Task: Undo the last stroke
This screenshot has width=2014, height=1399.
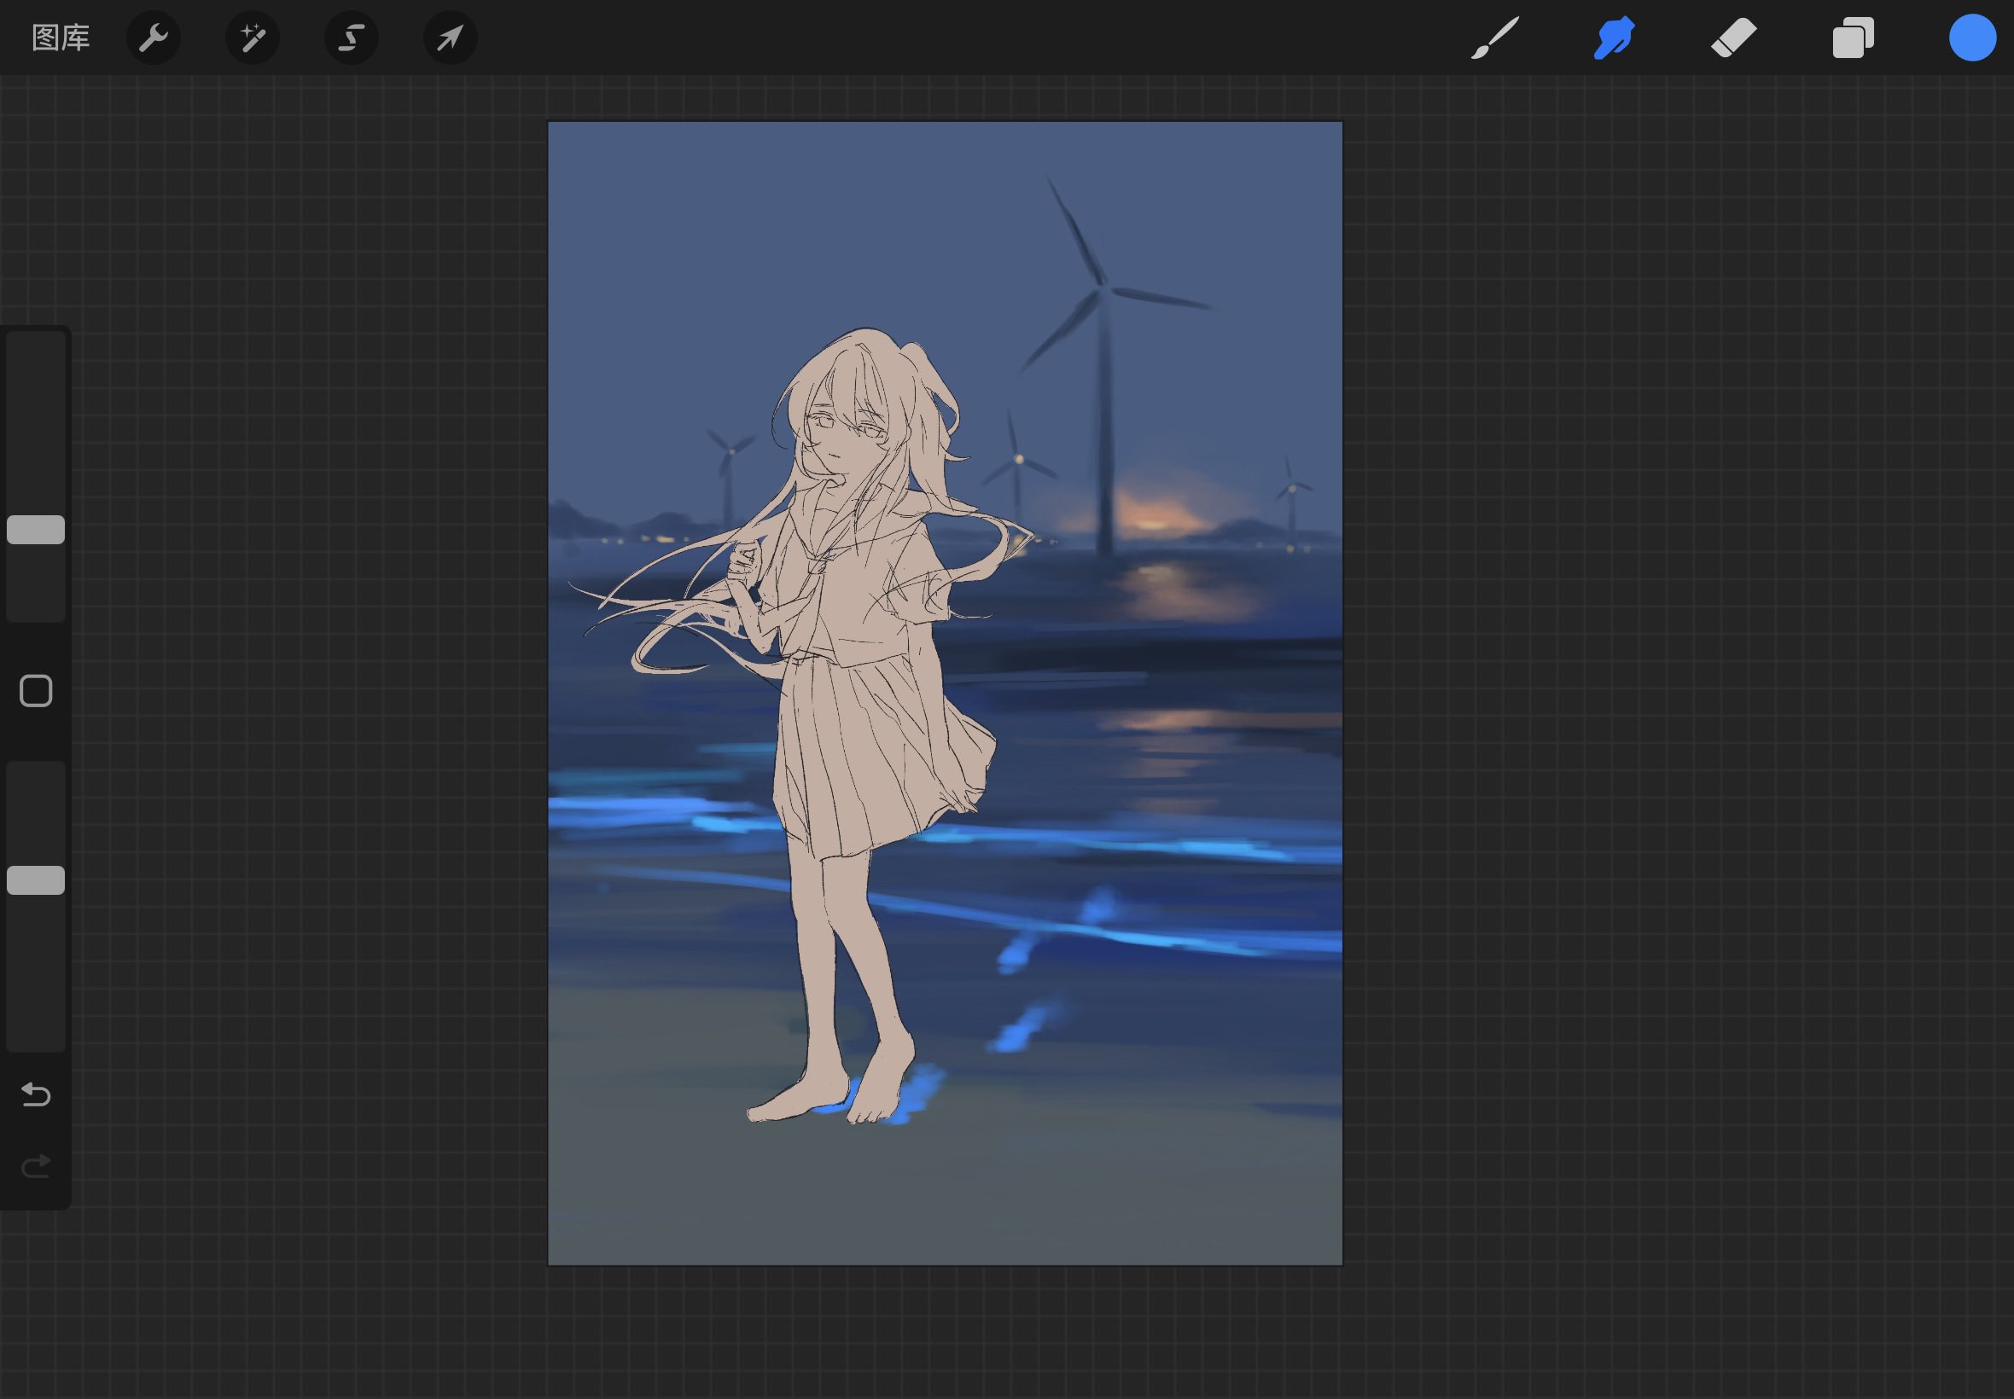Action: [36, 1094]
